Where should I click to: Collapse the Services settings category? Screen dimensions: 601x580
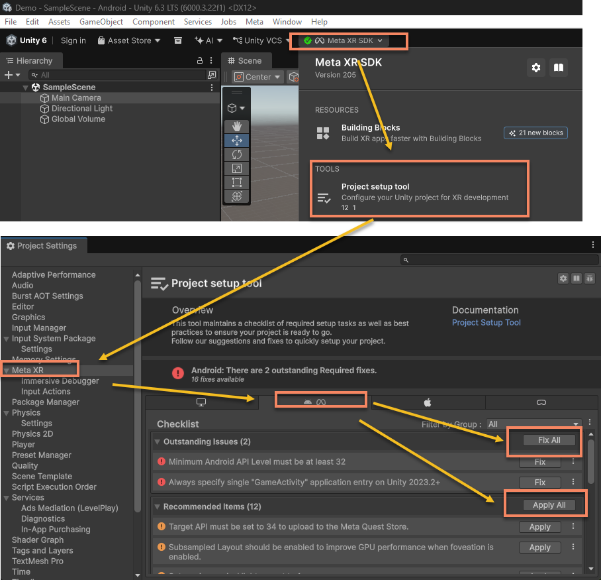pos(6,498)
